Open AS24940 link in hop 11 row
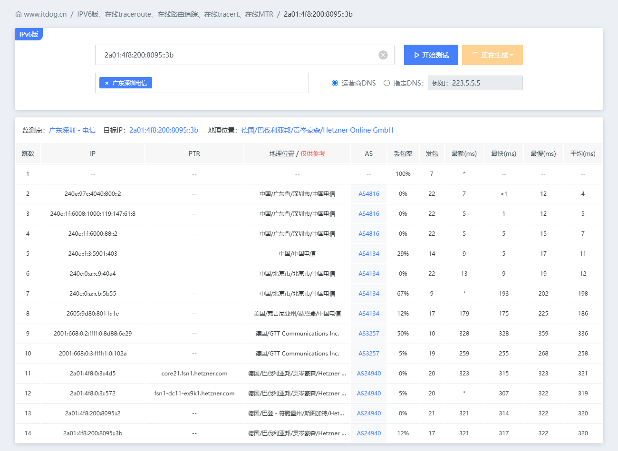Viewport: 618px width, 451px height. tap(369, 374)
